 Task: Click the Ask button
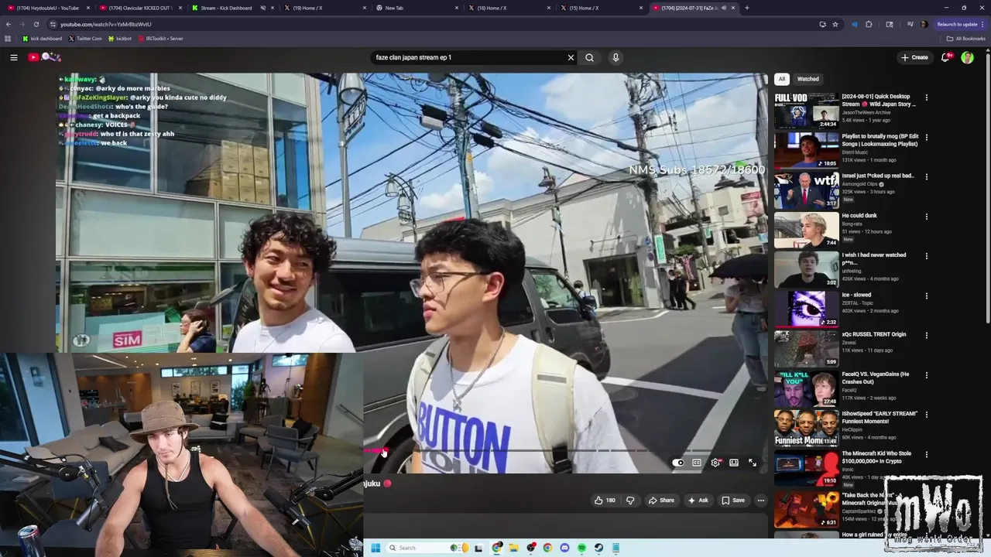(x=698, y=501)
